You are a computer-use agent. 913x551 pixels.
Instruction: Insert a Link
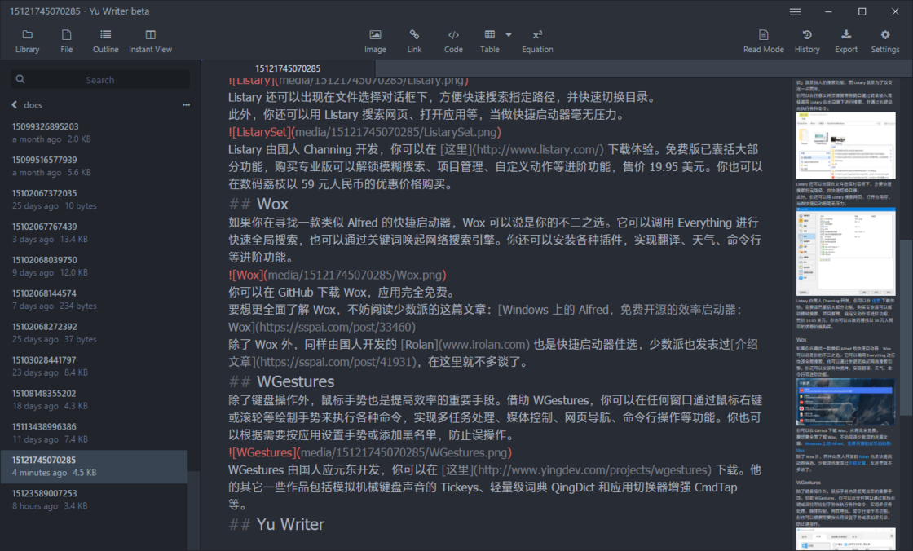[414, 42]
